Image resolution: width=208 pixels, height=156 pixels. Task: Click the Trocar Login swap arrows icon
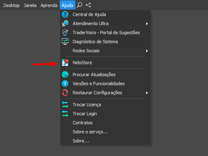pos(65,114)
